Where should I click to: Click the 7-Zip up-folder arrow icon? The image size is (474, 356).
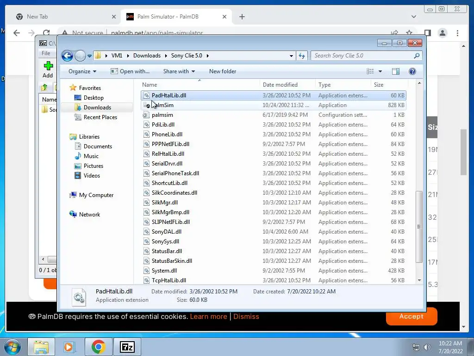(x=44, y=88)
